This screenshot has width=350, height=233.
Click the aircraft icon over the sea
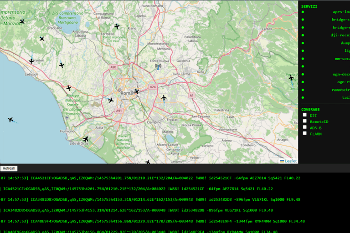10,120
